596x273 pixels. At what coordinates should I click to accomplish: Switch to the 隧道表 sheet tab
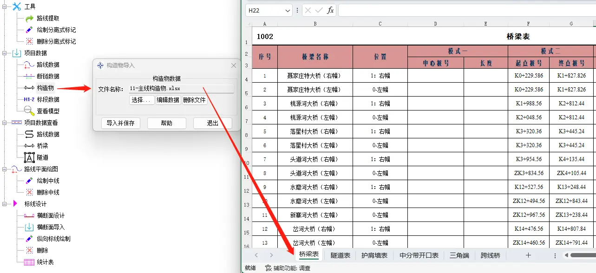pos(341,255)
